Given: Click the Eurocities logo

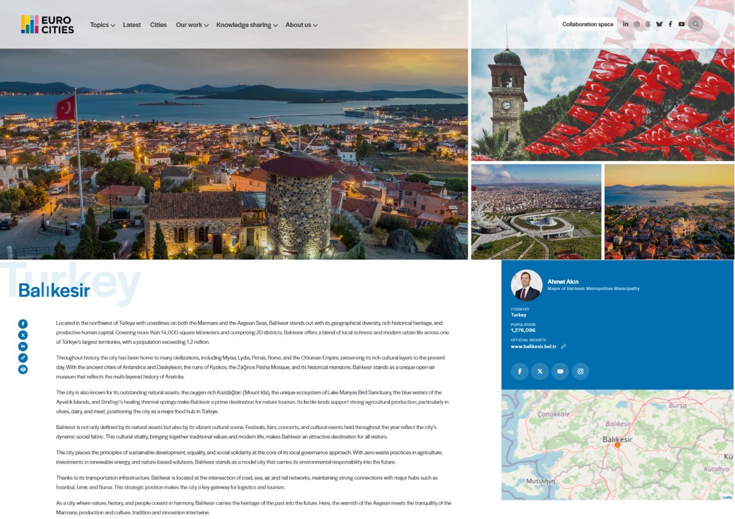Looking at the screenshot, I should click(47, 25).
